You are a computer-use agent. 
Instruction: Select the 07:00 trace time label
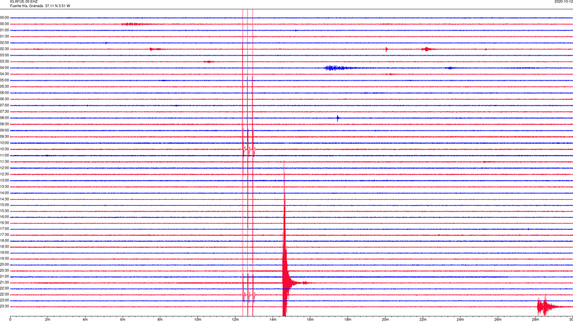[4, 106]
